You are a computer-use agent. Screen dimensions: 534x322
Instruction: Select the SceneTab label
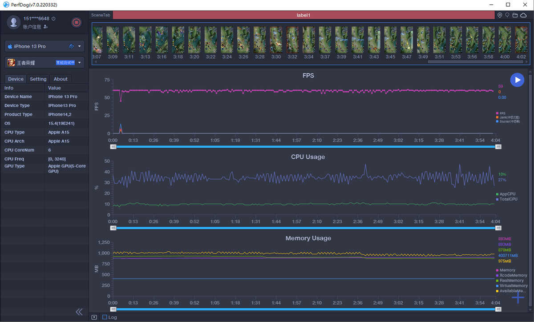tap(101, 15)
